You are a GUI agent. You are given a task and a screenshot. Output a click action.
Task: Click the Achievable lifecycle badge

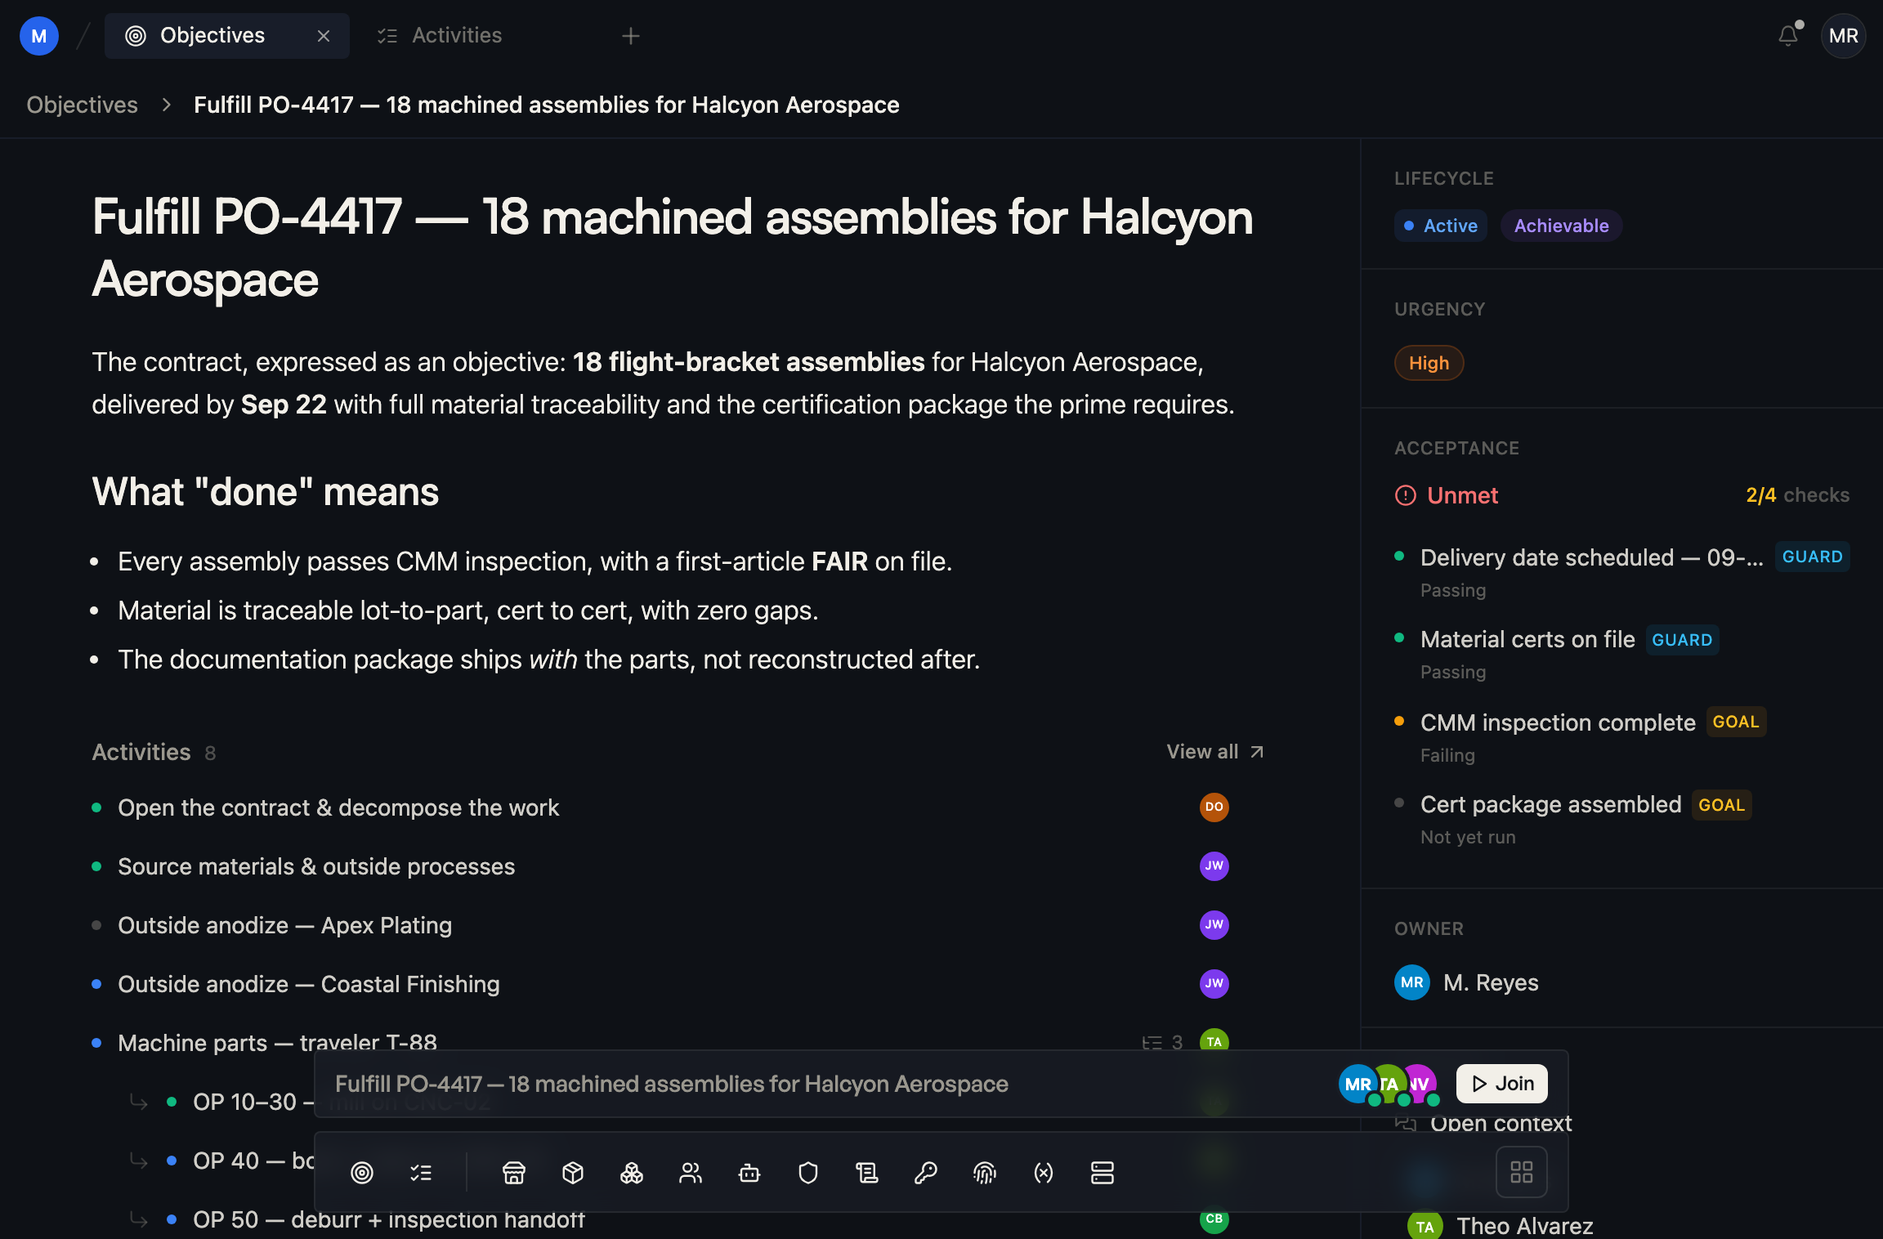(1561, 226)
